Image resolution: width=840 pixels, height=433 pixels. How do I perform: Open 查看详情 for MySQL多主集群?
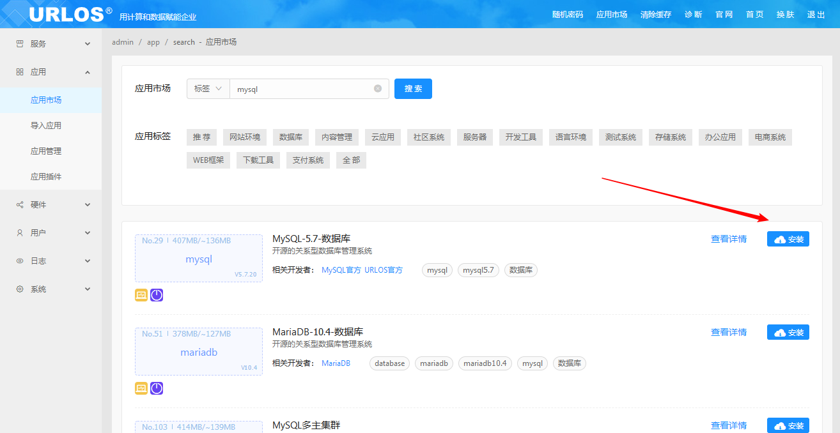[x=729, y=425]
